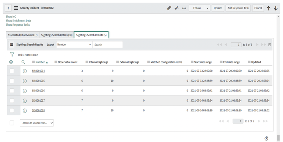Toggle column search magnifier icon

[23, 62]
